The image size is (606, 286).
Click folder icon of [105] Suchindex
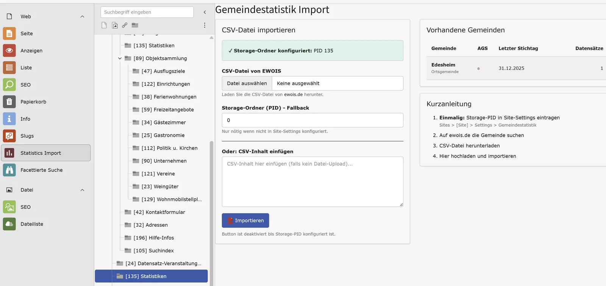128,250
